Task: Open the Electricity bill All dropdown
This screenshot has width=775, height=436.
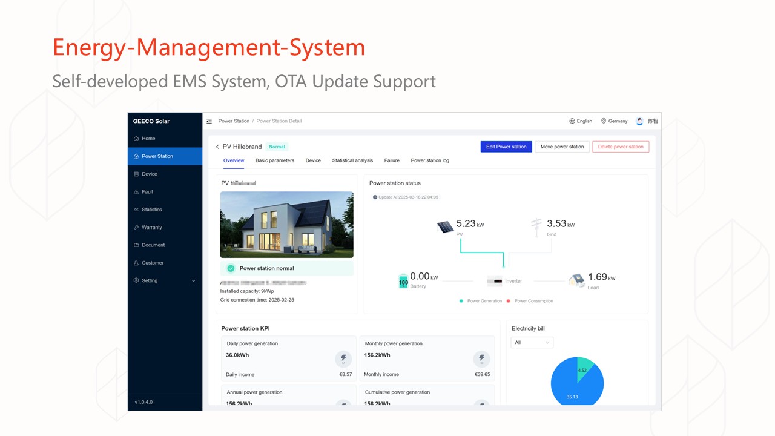Action: coord(532,343)
